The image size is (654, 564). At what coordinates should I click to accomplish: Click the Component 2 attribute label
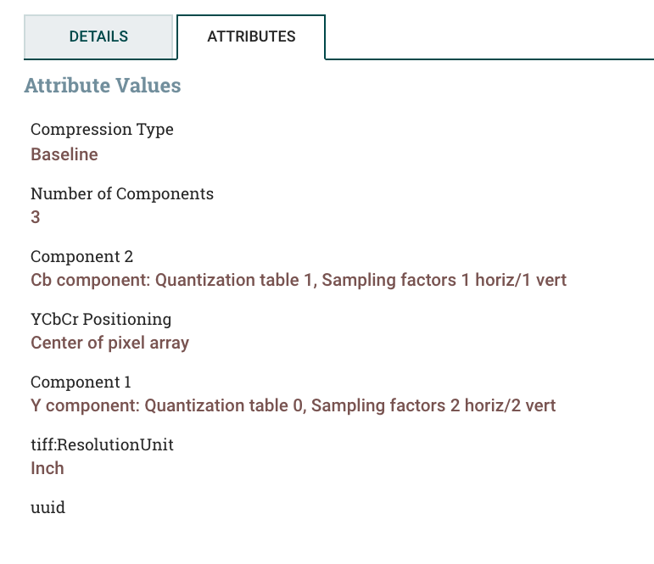click(x=81, y=256)
